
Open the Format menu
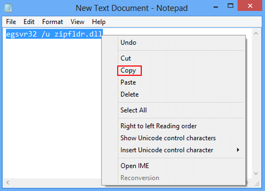click(53, 22)
